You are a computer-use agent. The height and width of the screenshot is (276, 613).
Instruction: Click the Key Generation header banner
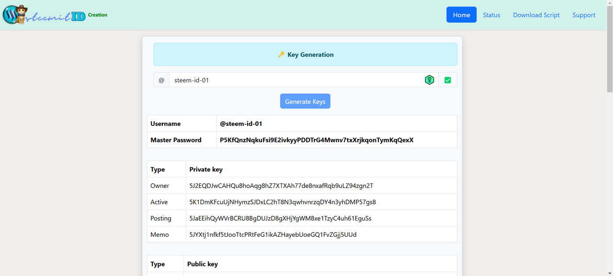pyautogui.click(x=305, y=54)
